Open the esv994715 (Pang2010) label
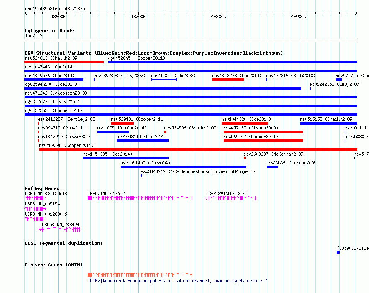This screenshot has width=369, height=293. (63, 128)
